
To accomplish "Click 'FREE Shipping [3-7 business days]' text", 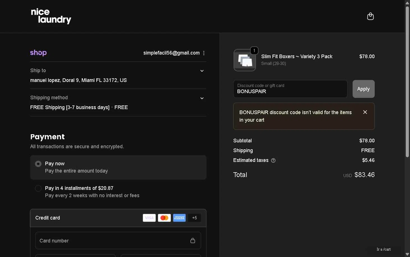I will coord(70,107).
